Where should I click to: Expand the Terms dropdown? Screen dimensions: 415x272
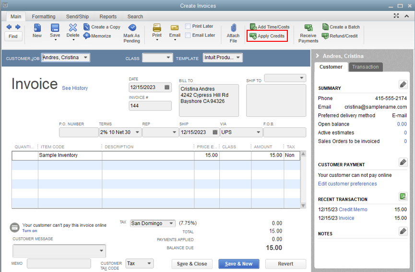tap(138, 132)
